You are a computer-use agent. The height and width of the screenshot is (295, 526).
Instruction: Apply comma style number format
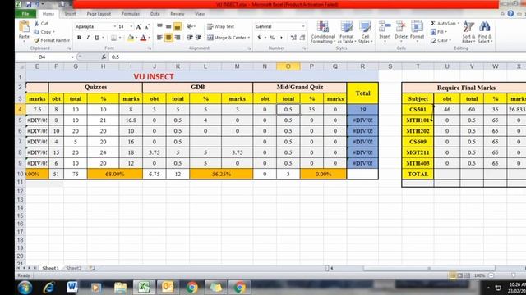pos(281,38)
